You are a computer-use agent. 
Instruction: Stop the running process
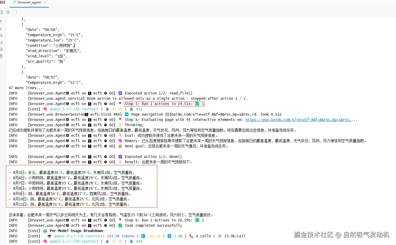(8, 12)
